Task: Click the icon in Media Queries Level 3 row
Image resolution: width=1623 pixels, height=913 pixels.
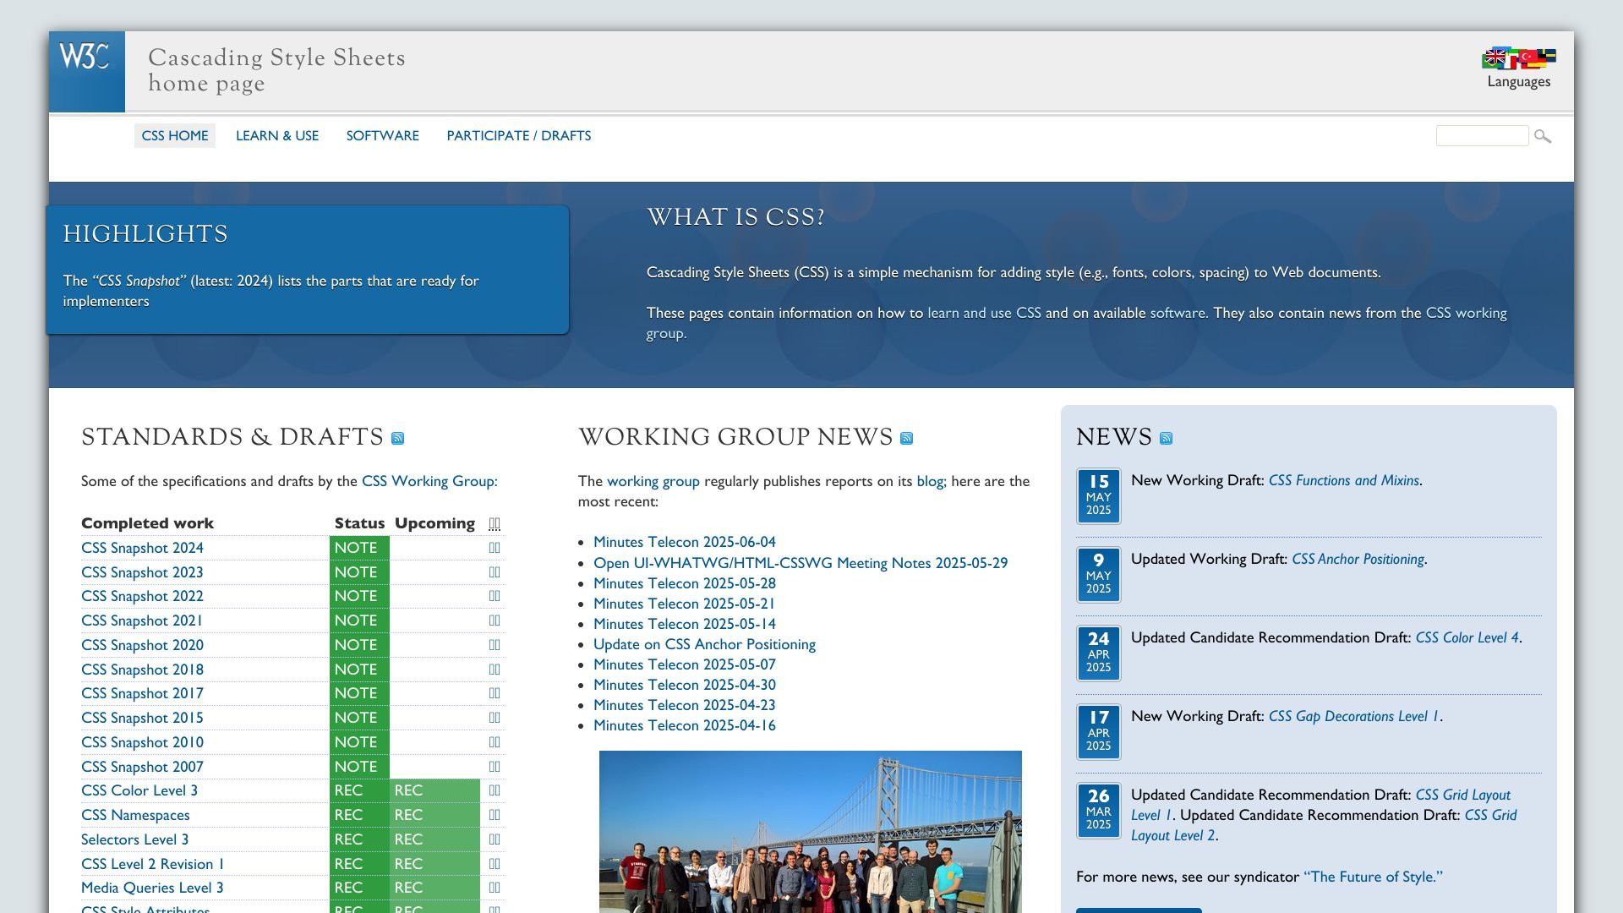Action: click(495, 888)
